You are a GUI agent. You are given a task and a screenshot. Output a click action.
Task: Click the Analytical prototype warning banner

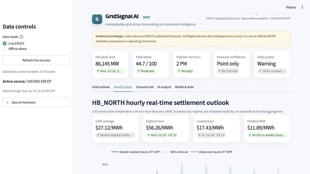pos(191,39)
